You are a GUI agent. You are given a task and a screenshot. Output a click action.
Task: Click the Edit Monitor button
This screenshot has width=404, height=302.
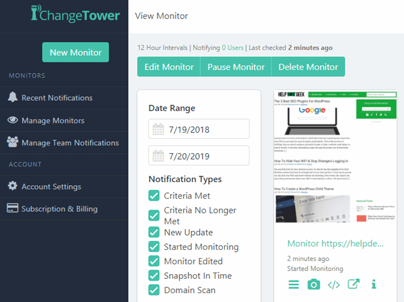[x=169, y=66]
